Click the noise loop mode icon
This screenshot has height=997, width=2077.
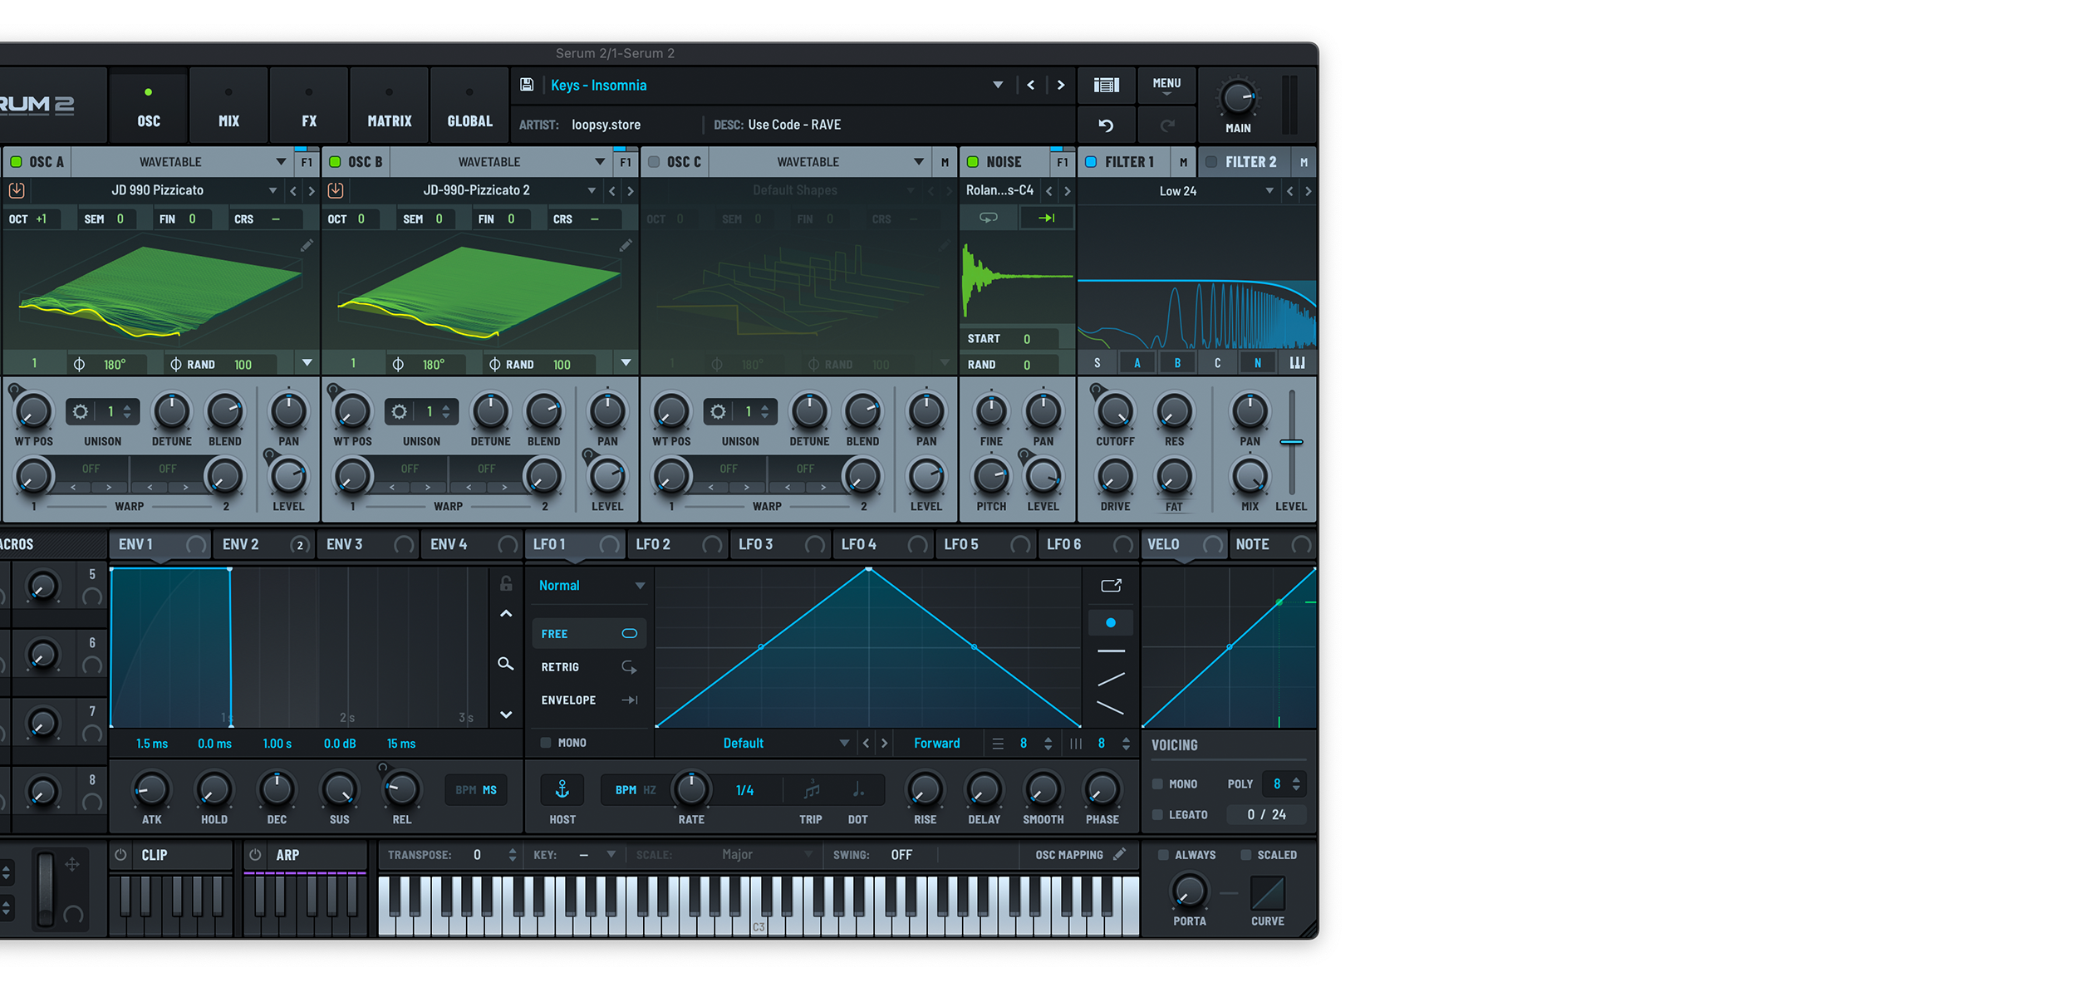pos(988,218)
